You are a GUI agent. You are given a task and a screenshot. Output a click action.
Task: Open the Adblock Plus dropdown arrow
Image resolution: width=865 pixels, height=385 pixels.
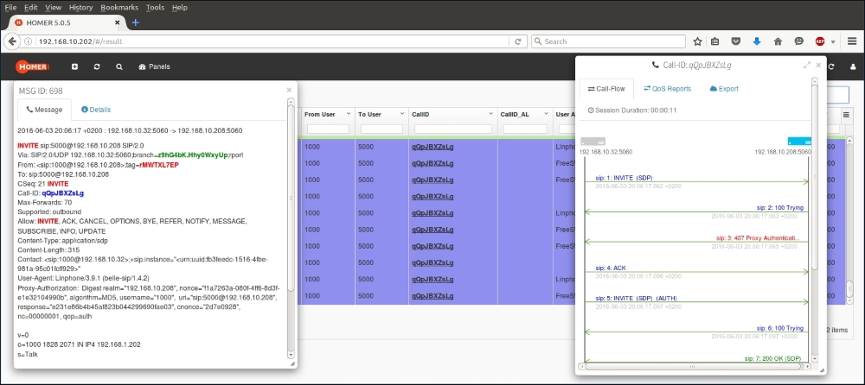point(832,41)
